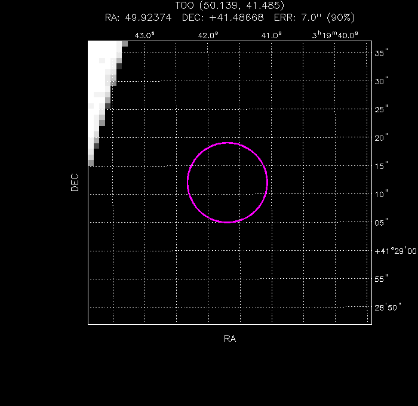Click the RA: 49.92374 coordinate readout
This screenshot has width=418, height=406.
[138, 17]
